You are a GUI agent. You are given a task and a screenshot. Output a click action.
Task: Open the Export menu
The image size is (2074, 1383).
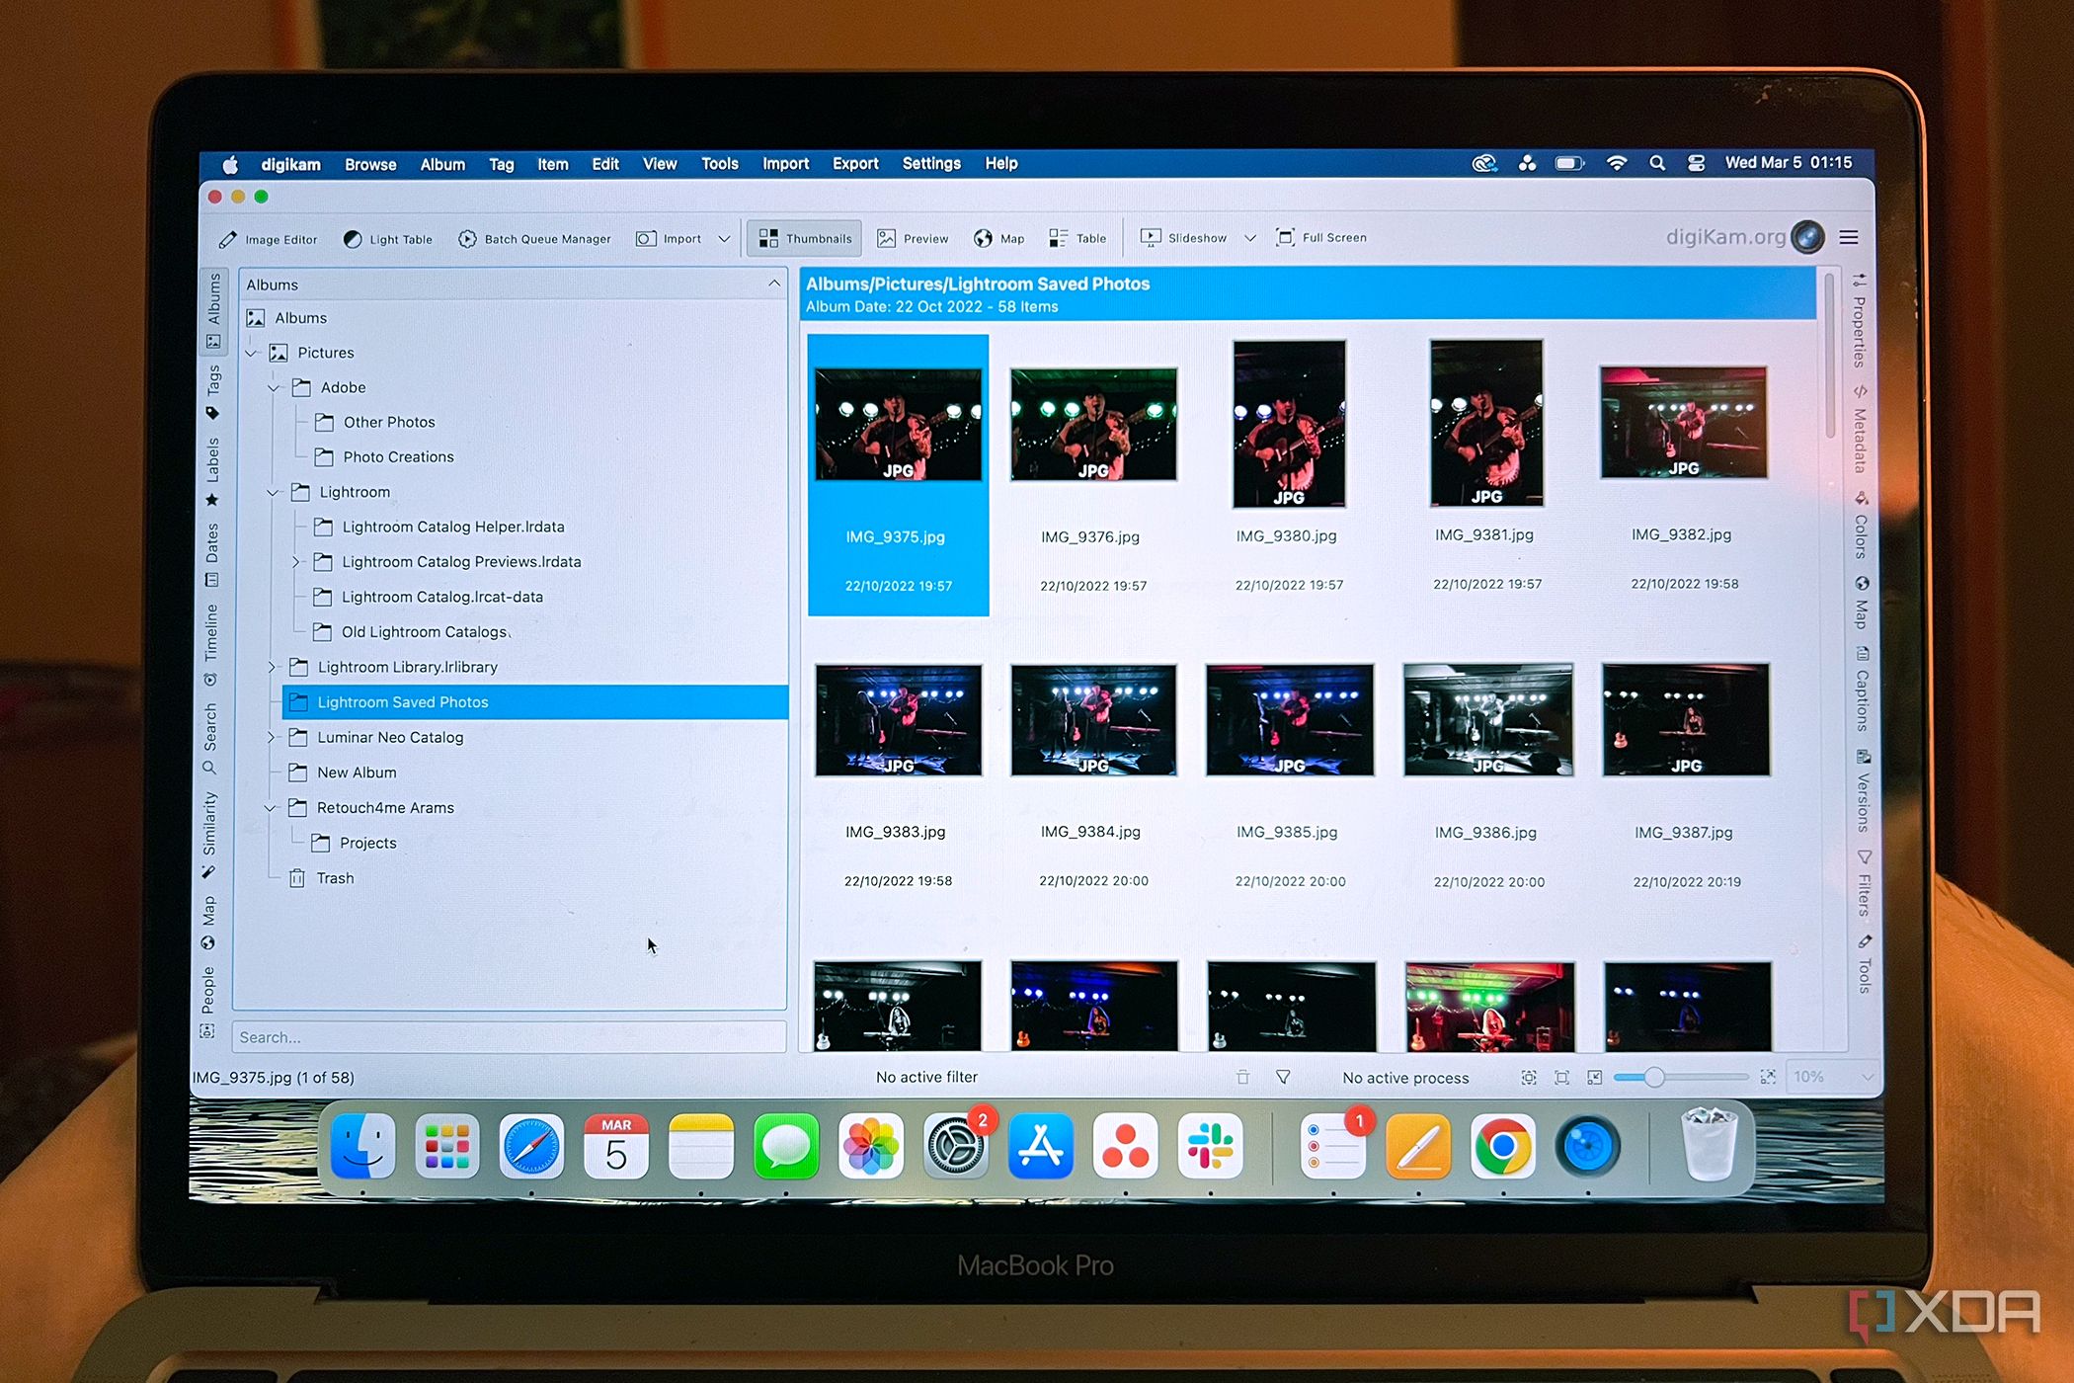(x=855, y=164)
